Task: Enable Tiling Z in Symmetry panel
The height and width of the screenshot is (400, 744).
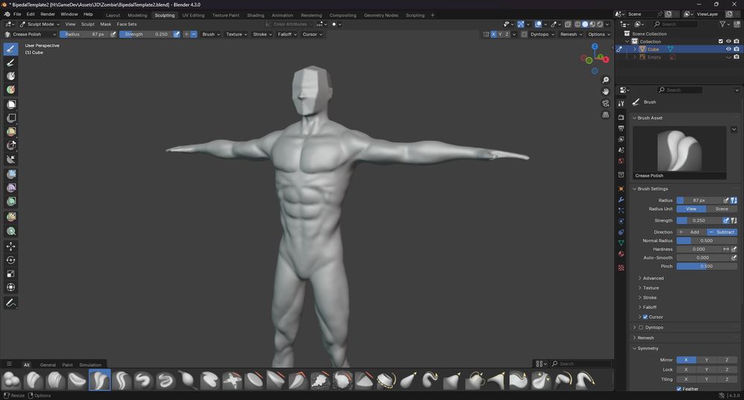Action: pos(727,379)
